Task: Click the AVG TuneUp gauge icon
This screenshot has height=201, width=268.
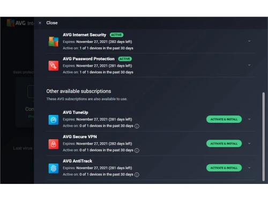Action: pos(54,120)
